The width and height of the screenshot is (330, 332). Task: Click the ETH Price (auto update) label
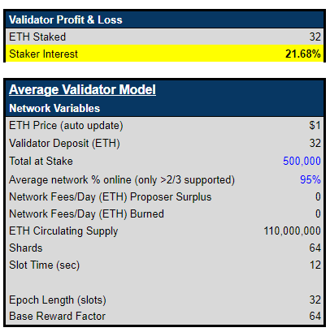[66, 126]
